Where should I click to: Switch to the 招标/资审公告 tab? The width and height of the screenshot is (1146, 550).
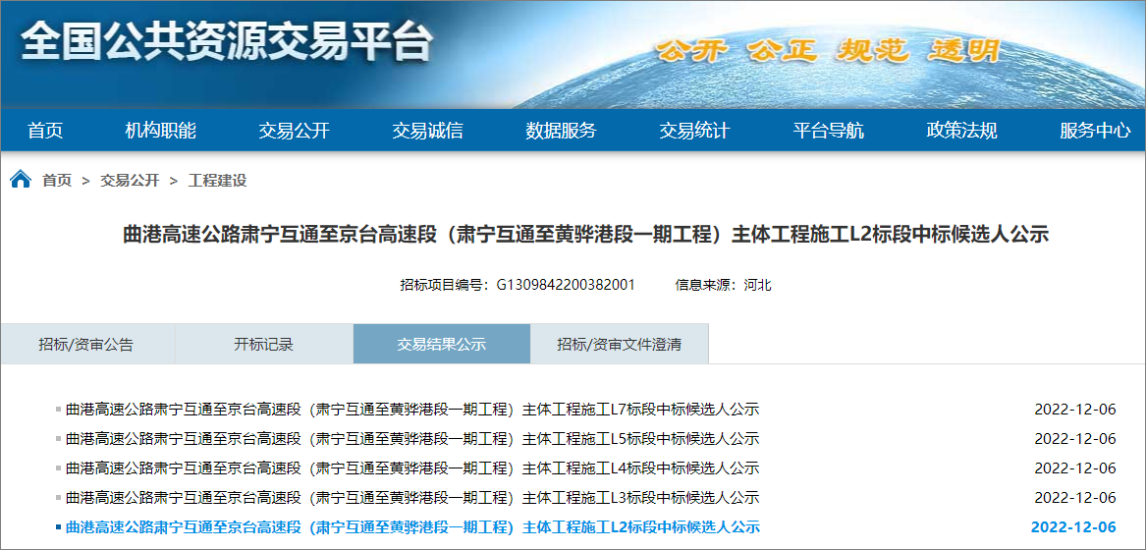[86, 345]
